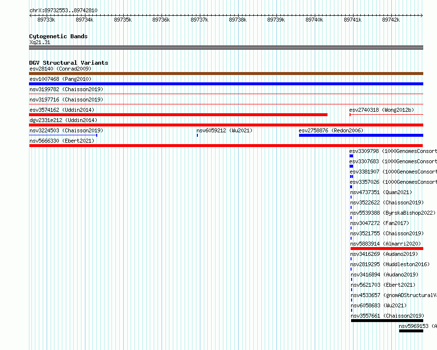Open nsv5621703 (Ebert2021) label
The height and width of the screenshot is (350, 437).
coord(383,285)
